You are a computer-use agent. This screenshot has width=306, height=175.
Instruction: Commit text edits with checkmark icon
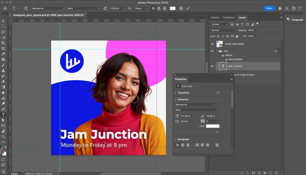pos(188,8)
